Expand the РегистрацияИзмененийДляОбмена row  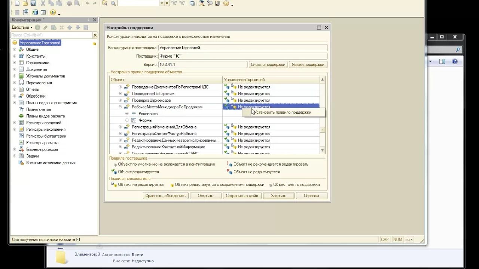click(120, 127)
